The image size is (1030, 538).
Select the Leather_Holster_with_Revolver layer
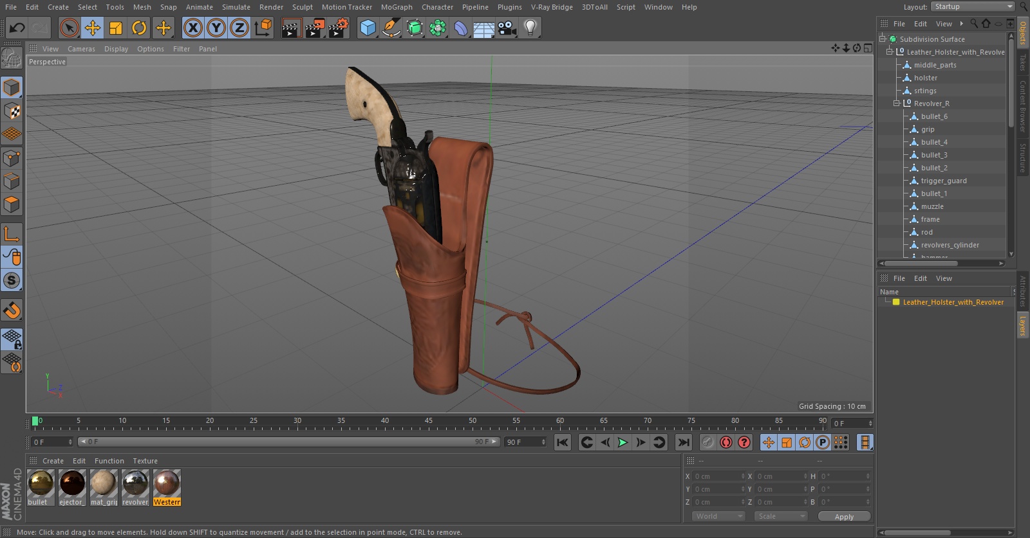[953, 302]
